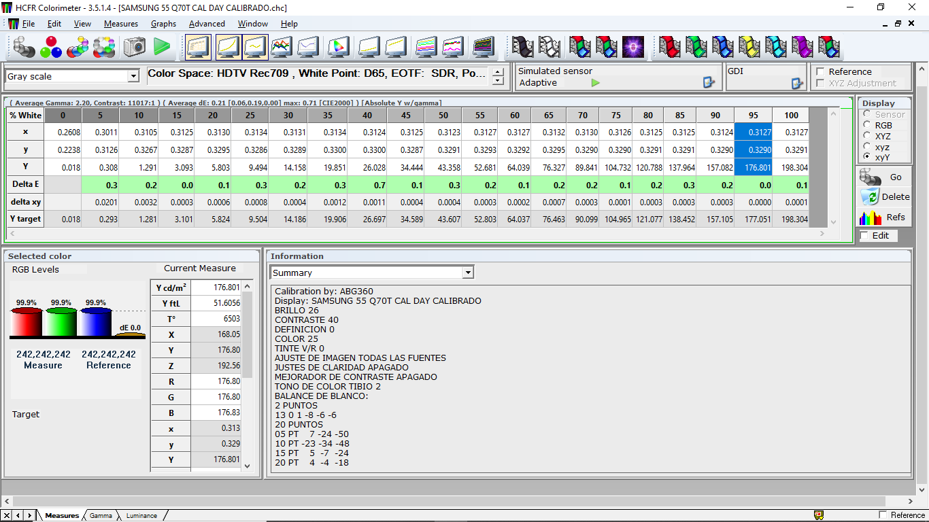Open the Measures menu
Screen dimensions: 929x522
pos(121,24)
